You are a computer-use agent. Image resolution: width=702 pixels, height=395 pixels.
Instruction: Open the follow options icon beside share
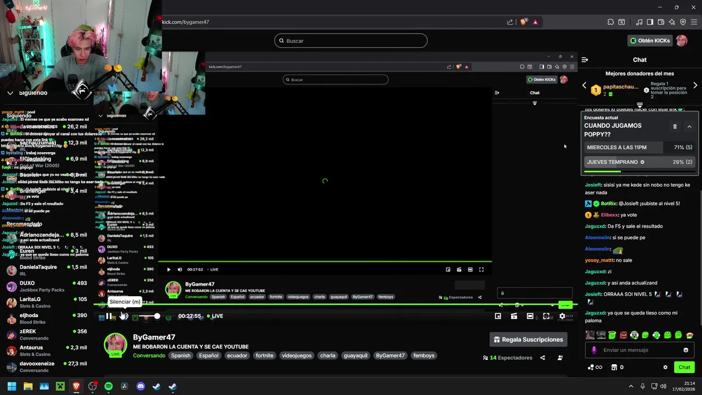(x=560, y=358)
